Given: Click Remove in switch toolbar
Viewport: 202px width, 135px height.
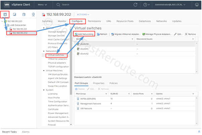Looking at the screenshot, I should 190,34.
